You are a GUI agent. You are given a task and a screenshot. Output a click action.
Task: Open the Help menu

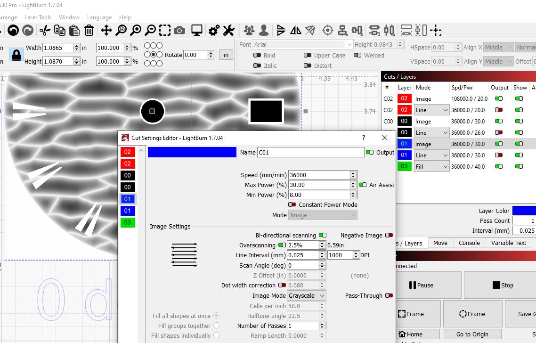[x=125, y=17]
